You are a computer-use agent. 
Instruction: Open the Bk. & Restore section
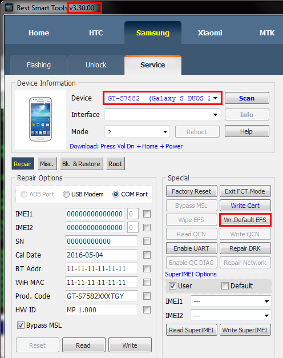(81, 164)
